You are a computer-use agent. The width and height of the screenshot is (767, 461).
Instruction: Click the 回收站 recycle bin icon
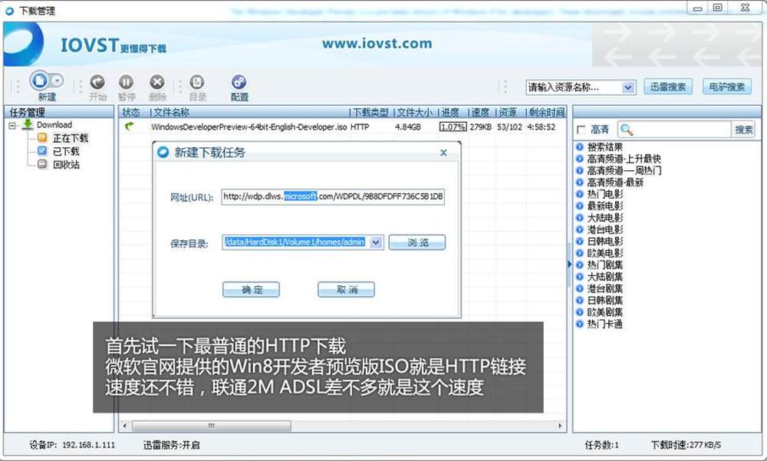pos(42,164)
